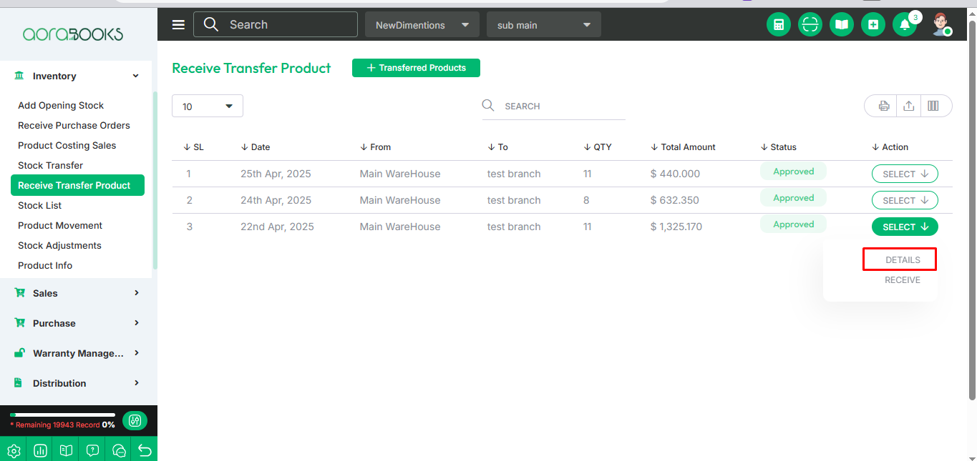Click the page vertical scrollbar
Viewport: 977px width, 461px height.
coord(972,211)
